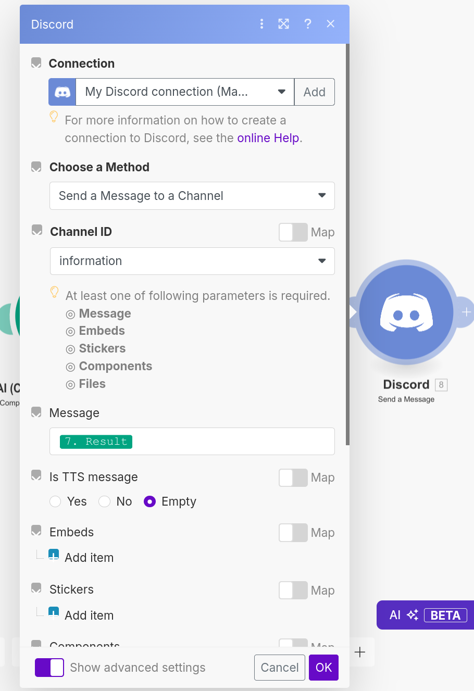Click the Stickers item in parameters list
The height and width of the screenshot is (691, 474).
[x=103, y=348]
